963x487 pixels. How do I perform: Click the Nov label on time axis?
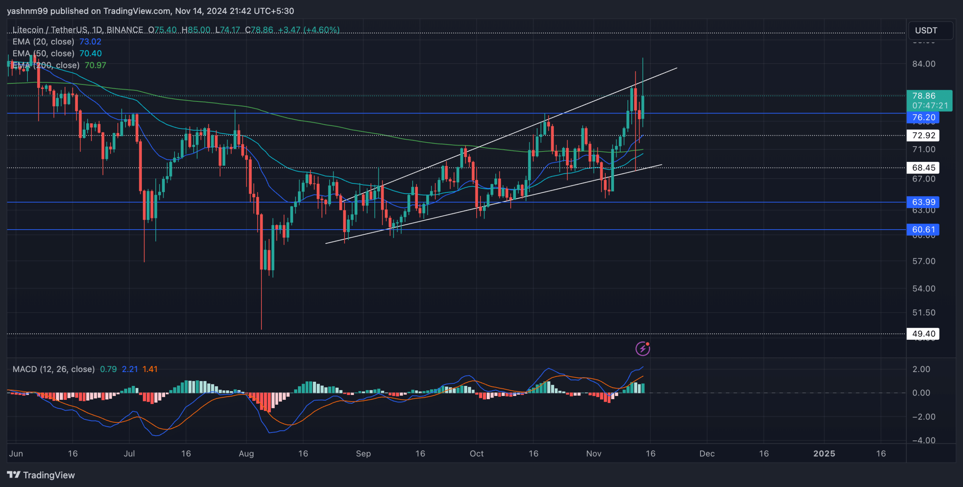[594, 454]
